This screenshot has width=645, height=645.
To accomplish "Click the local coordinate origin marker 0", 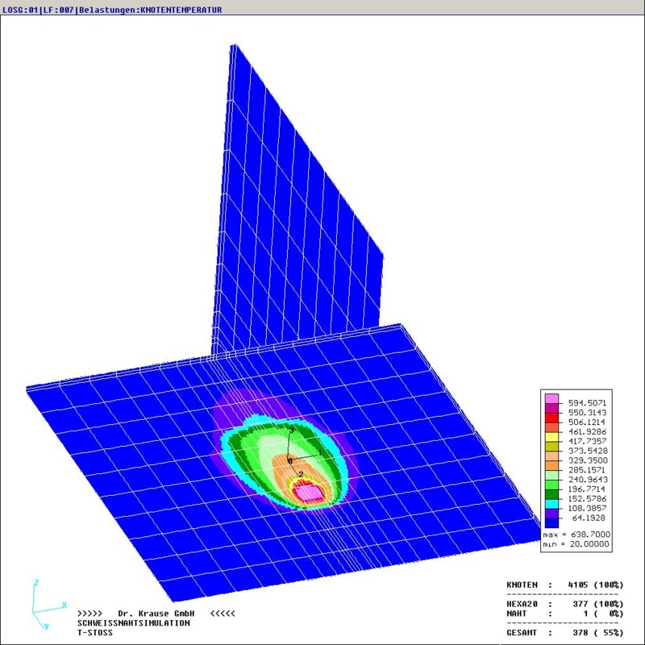I will click(290, 460).
